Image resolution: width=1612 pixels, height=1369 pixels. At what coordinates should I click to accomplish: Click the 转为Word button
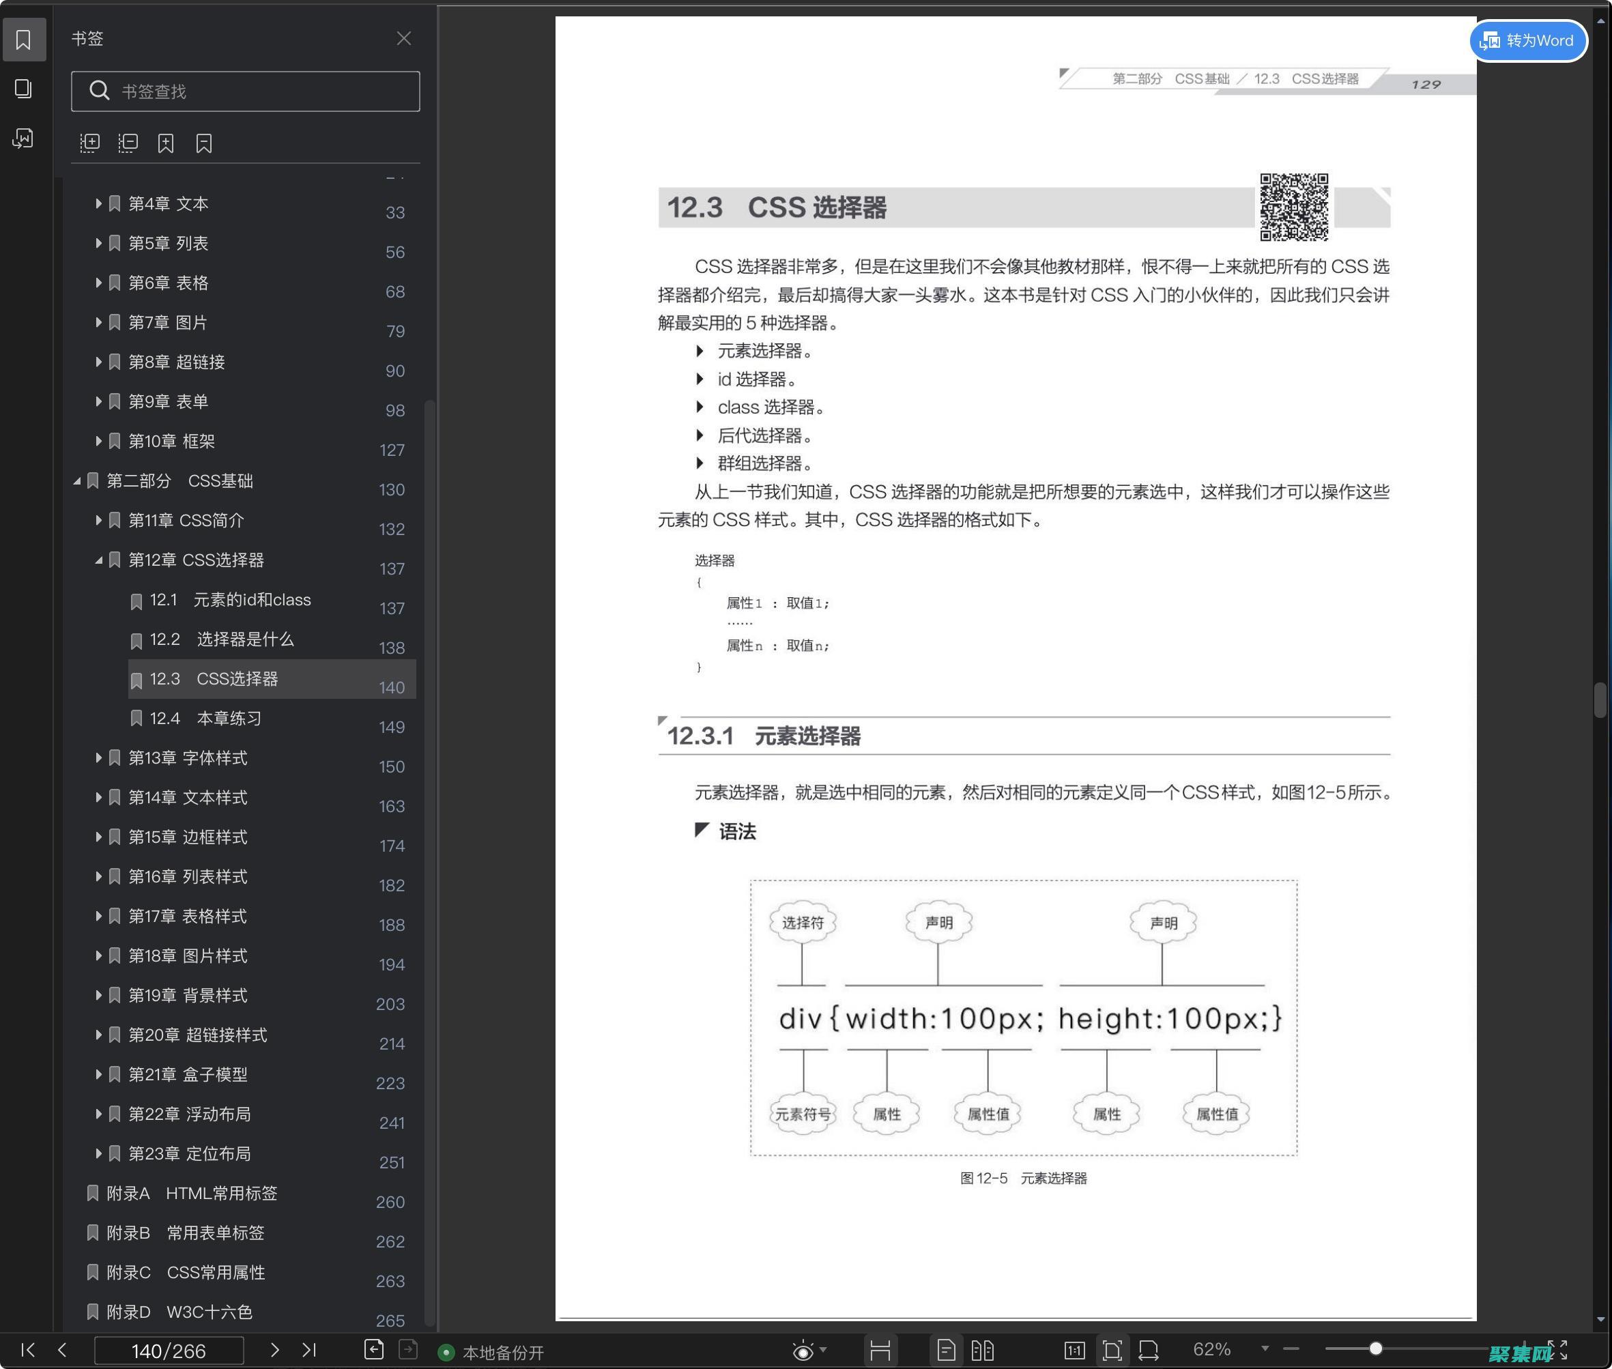(1527, 40)
